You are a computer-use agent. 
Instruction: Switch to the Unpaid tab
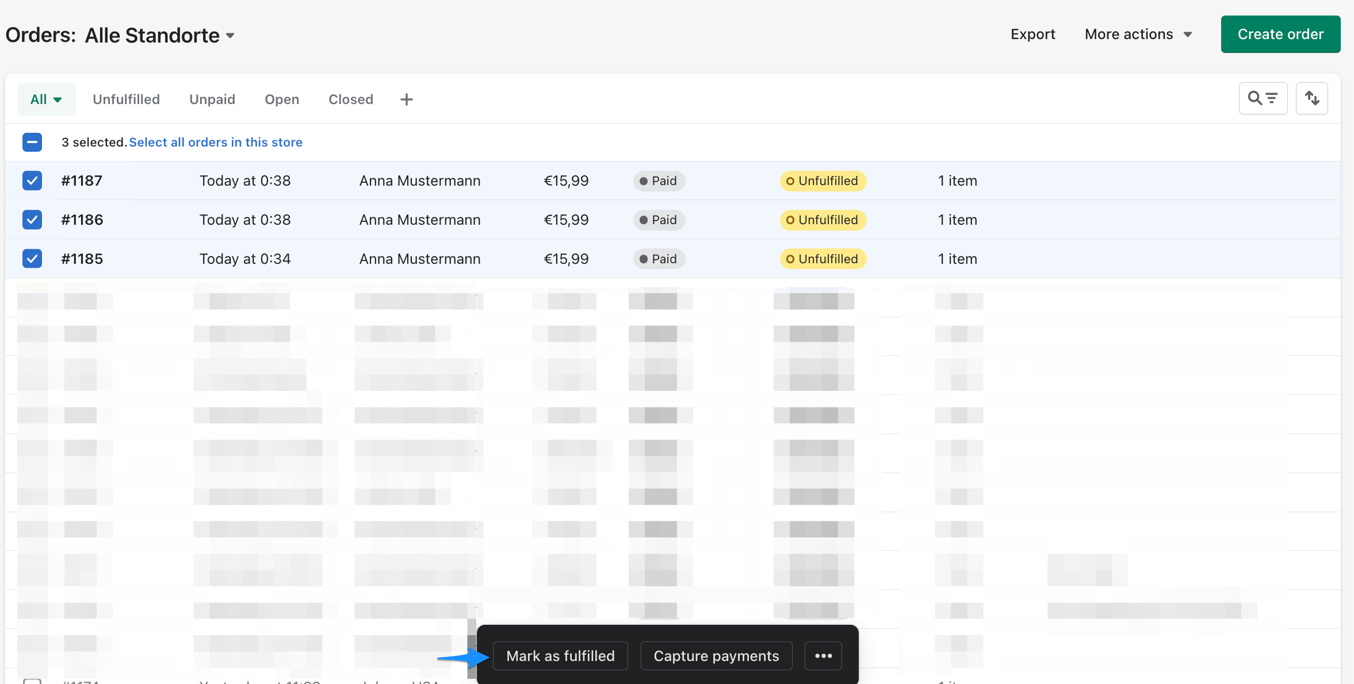click(212, 99)
